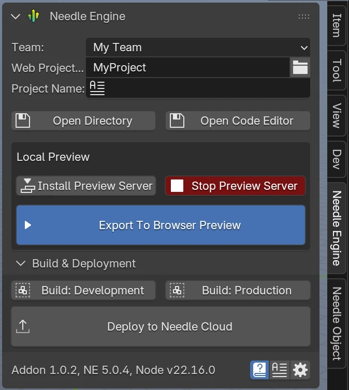Grab the panel drag handle dots
This screenshot has width=349, height=390.
tap(304, 17)
